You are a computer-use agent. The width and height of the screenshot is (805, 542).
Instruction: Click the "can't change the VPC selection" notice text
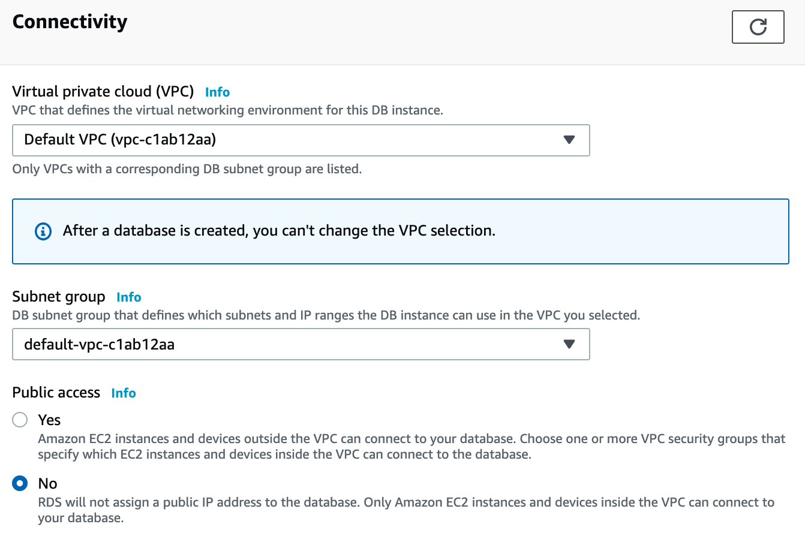[x=279, y=231]
